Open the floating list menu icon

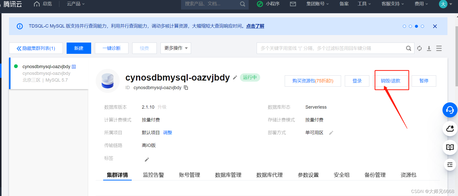[x=450, y=165]
